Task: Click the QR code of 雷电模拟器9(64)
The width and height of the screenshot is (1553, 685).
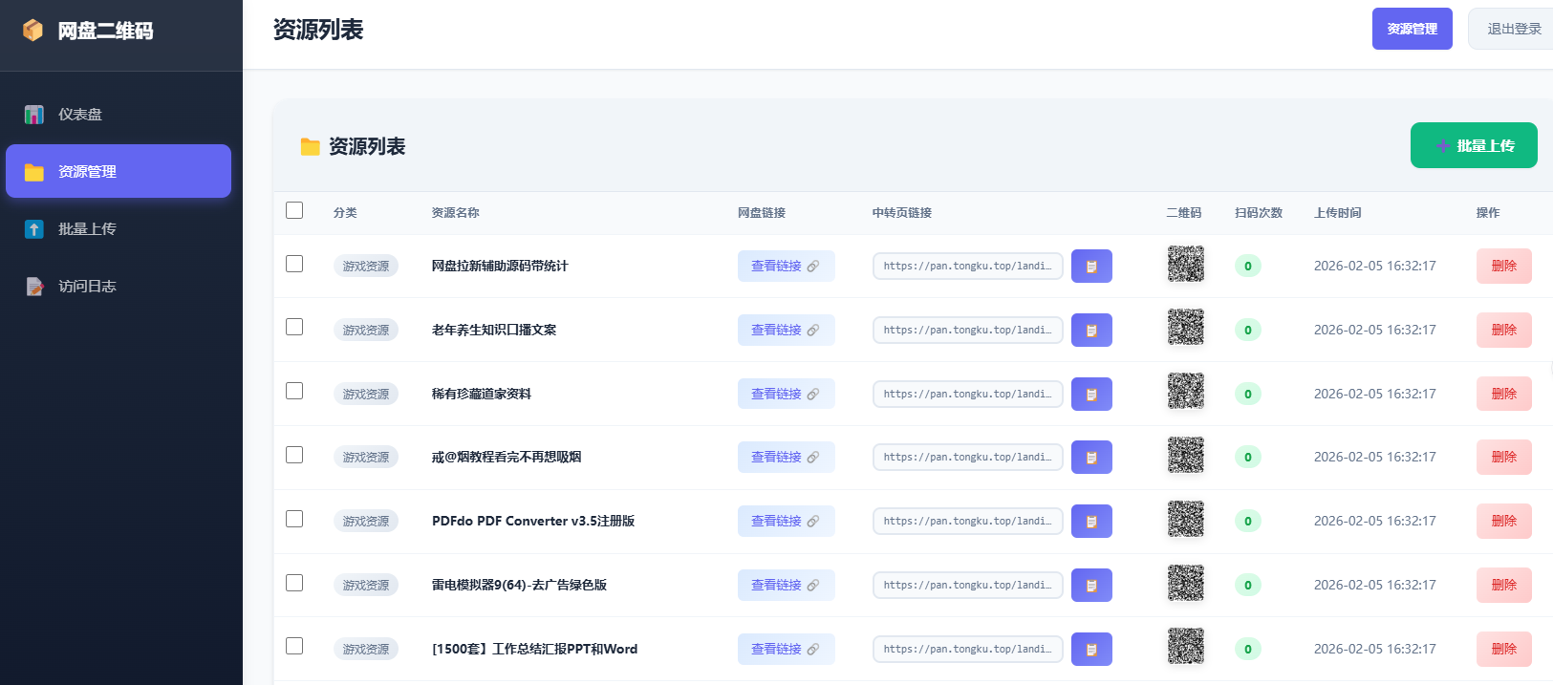Action: [1186, 583]
